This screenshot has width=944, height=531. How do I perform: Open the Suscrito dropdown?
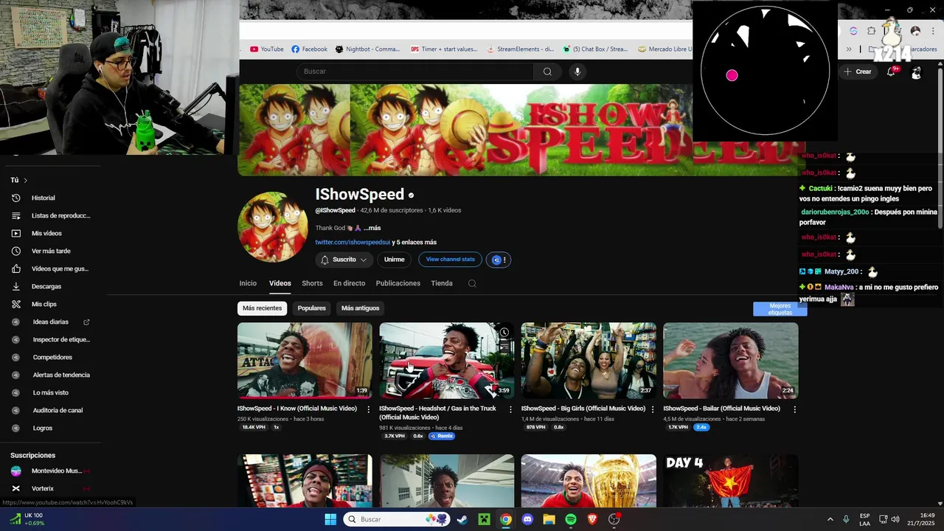(344, 260)
